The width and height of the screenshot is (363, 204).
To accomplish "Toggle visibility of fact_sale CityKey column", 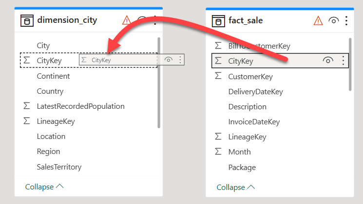I will 328,60.
